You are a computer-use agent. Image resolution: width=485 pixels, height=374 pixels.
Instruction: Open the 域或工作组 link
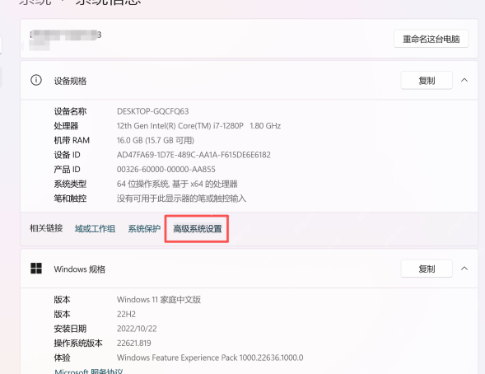pos(95,229)
